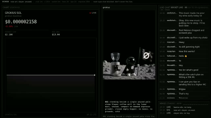Click the market cap value $2.16K
The height and width of the screenshot is (118, 211).
tap(9, 34)
